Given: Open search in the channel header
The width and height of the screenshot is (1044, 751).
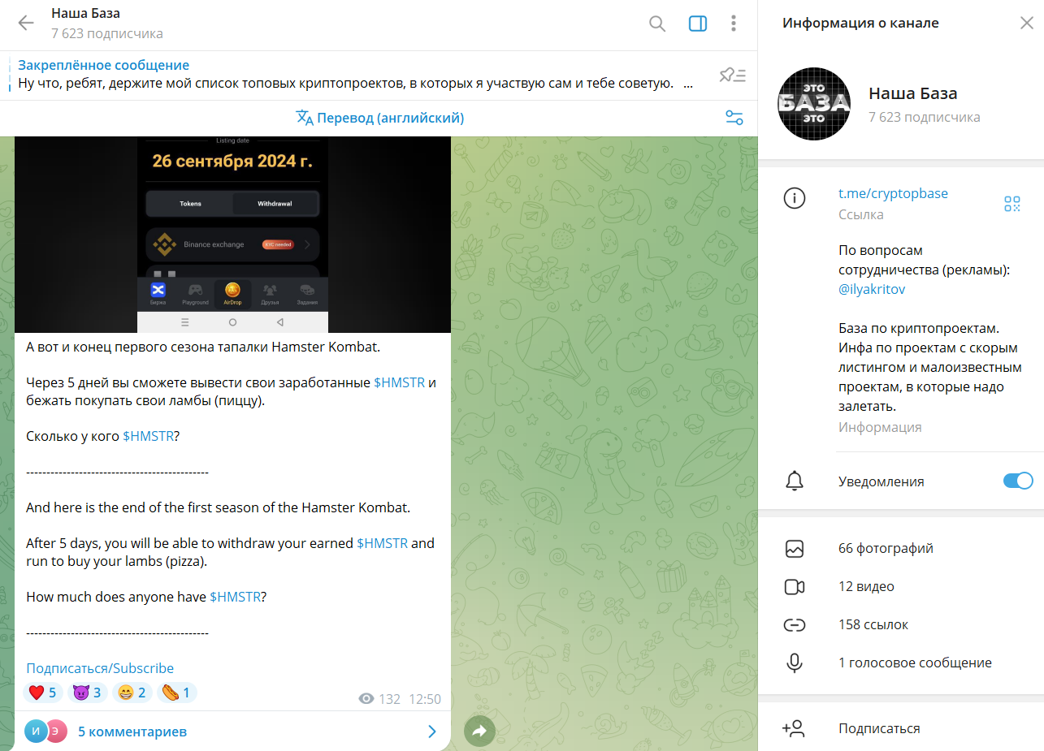Looking at the screenshot, I should click(657, 24).
